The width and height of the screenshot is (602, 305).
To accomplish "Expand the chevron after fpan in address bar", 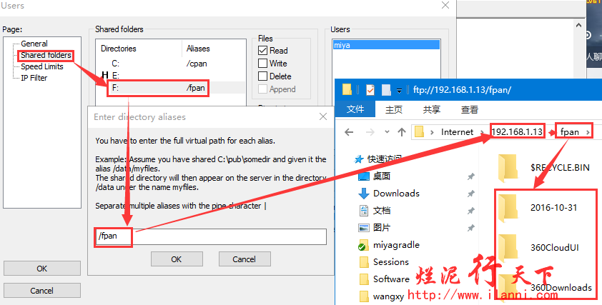I will pyautogui.click(x=588, y=132).
